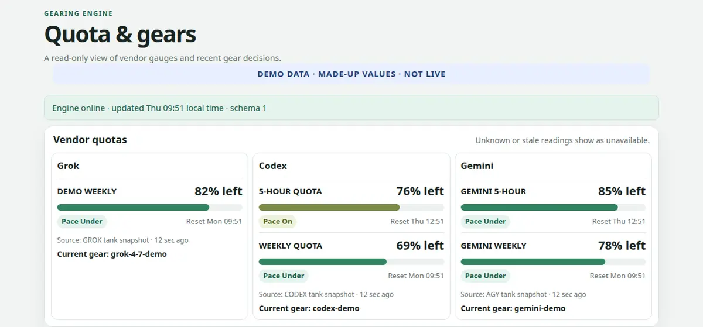Click the 85% left value

pyautogui.click(x=622, y=191)
